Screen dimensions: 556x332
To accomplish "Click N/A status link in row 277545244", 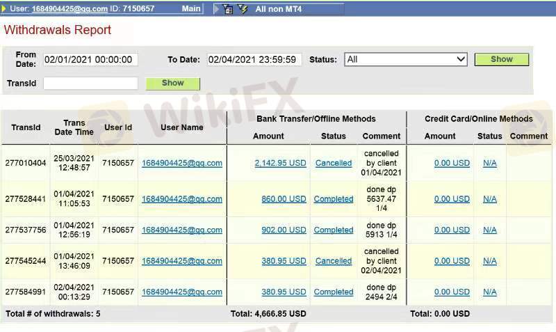I will pos(490,260).
